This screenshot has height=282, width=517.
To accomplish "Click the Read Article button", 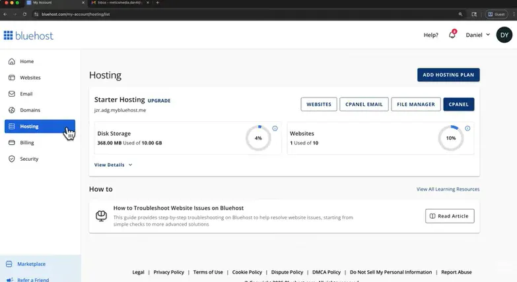I will (450, 216).
